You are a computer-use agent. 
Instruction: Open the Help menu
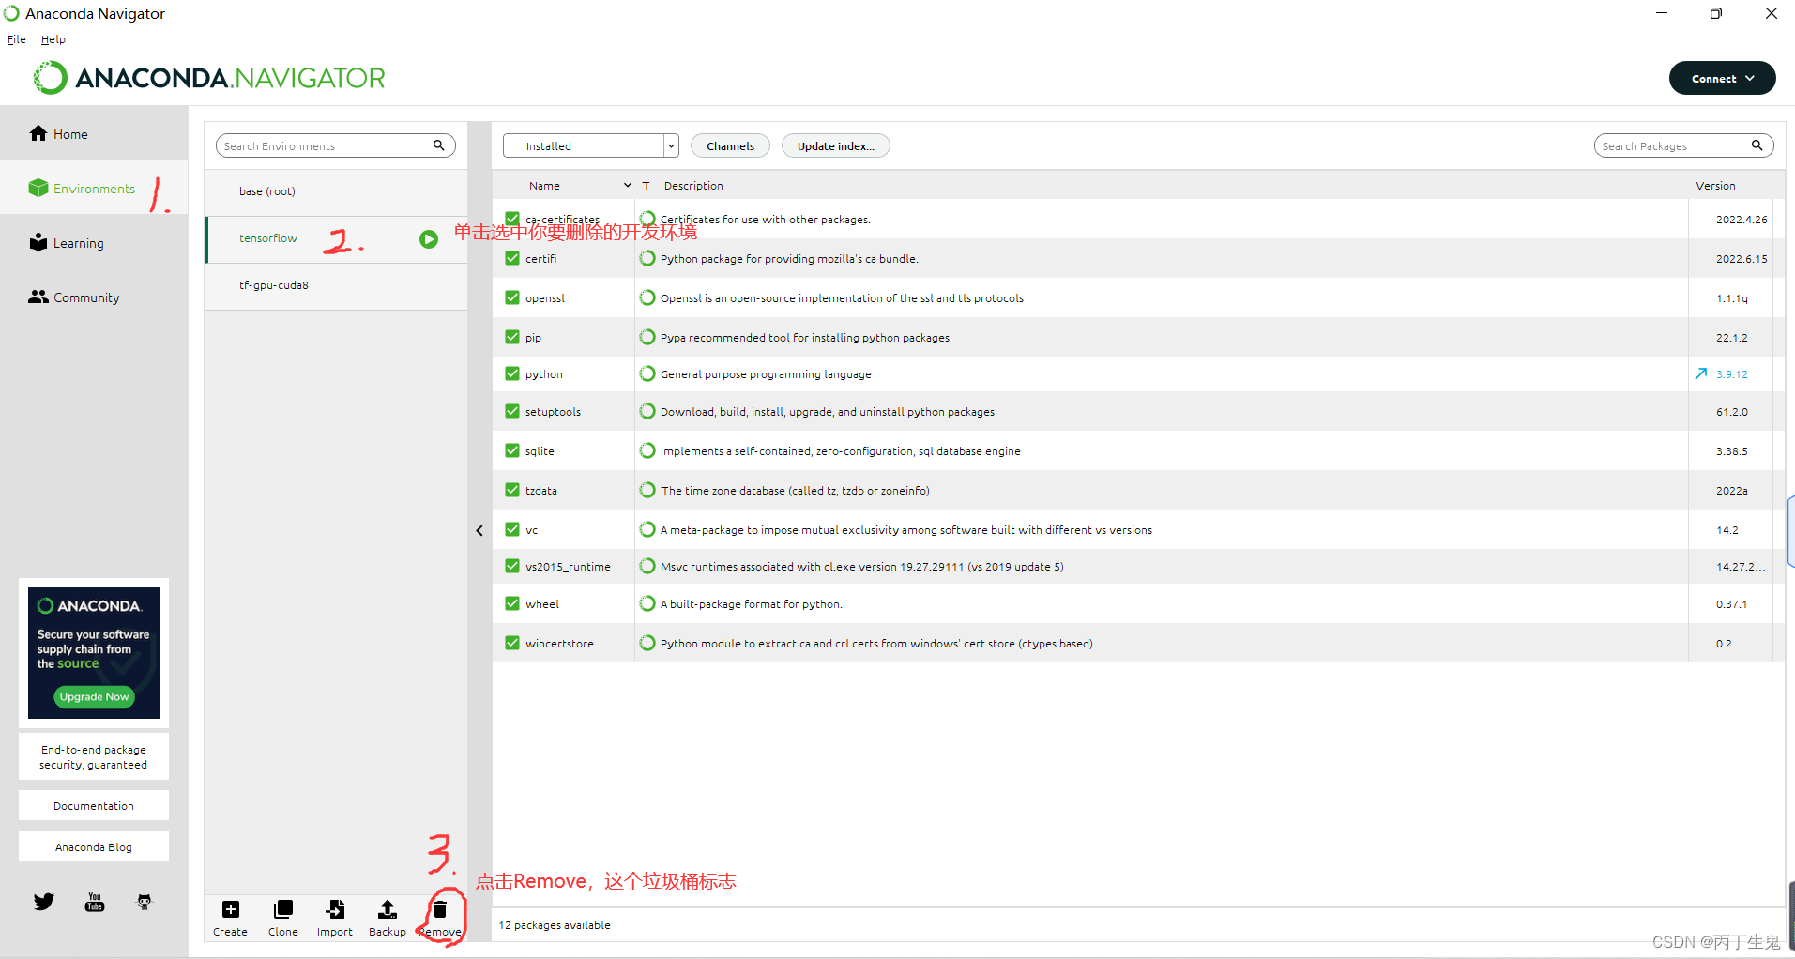coord(53,39)
